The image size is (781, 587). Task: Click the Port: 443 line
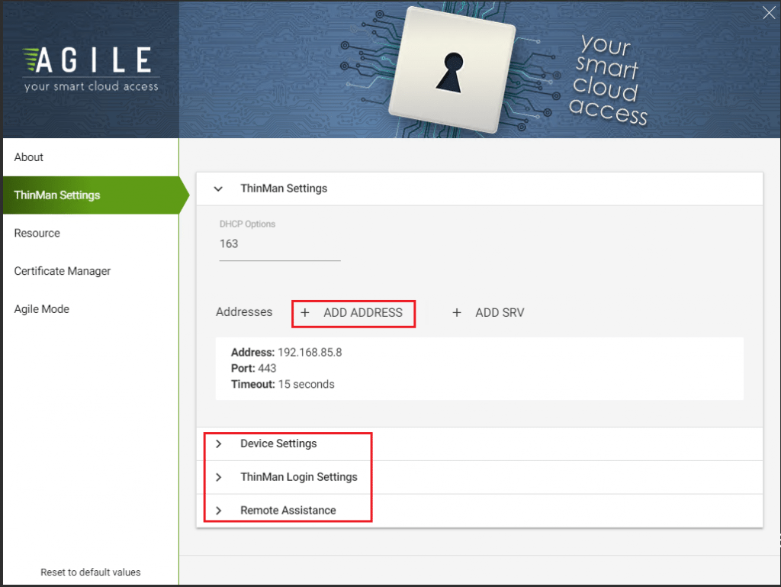[253, 368]
